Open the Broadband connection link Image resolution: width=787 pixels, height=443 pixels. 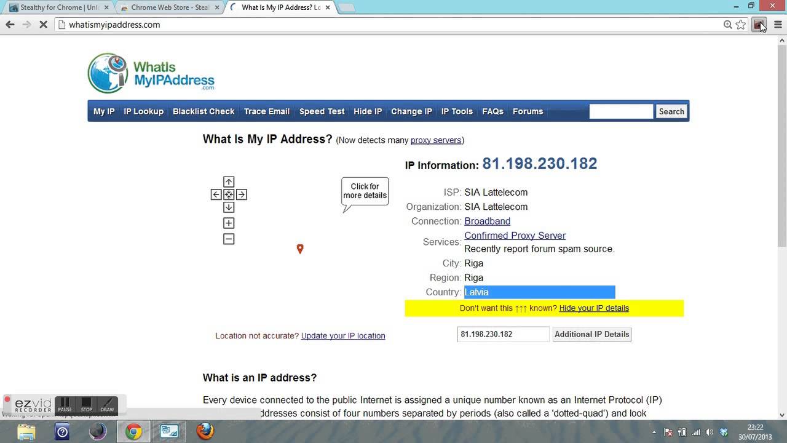(x=487, y=221)
